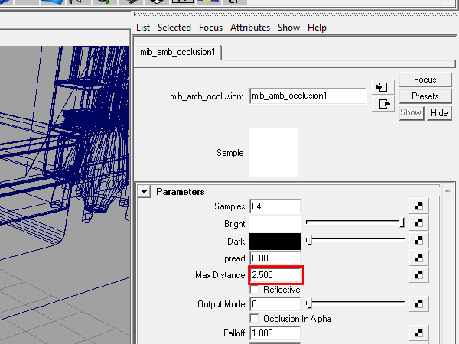Open the Focus menu
Viewport: 459px width, 344px height.
point(210,28)
